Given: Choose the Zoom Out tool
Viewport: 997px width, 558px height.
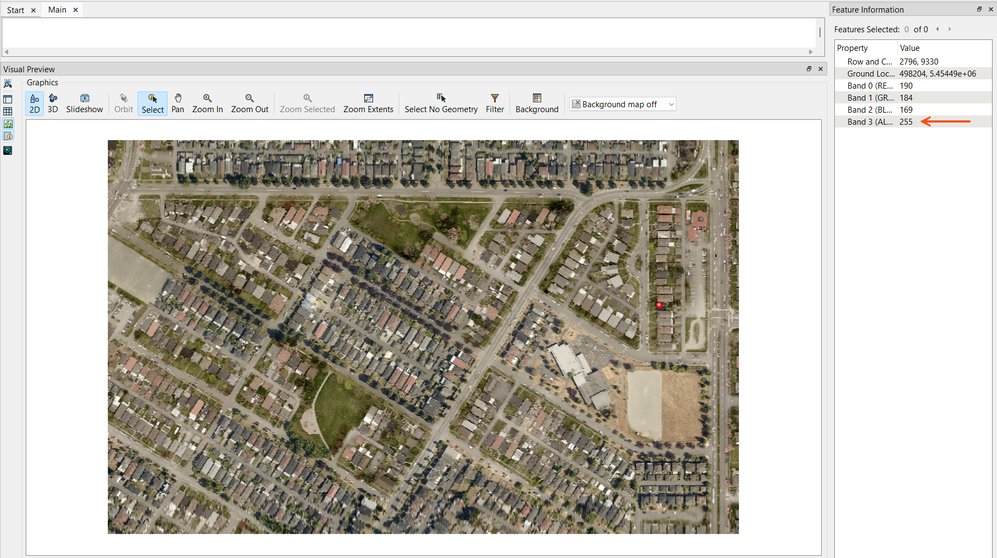Looking at the screenshot, I should coord(250,103).
